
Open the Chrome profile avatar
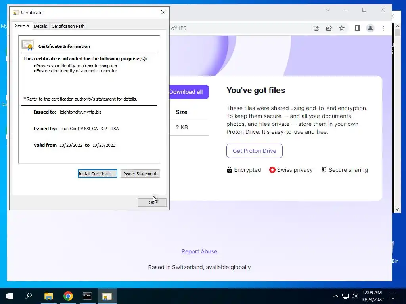pyautogui.click(x=370, y=28)
